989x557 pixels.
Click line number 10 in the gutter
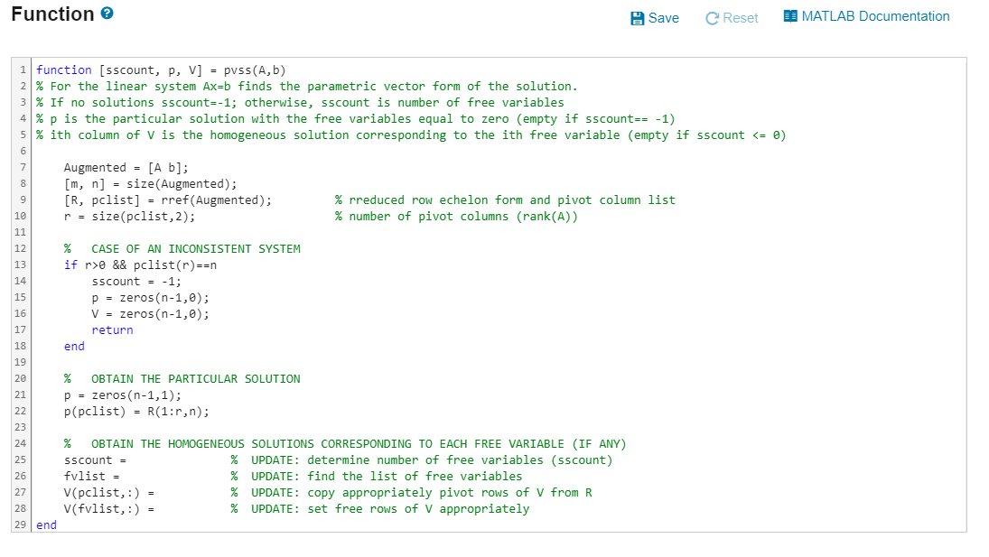(20, 216)
